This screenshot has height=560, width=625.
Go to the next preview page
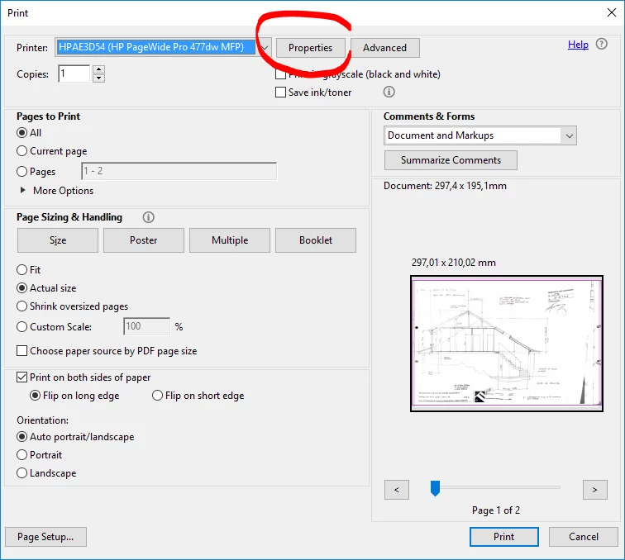point(594,490)
